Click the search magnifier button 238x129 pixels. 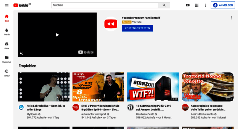click(x=164, y=5)
